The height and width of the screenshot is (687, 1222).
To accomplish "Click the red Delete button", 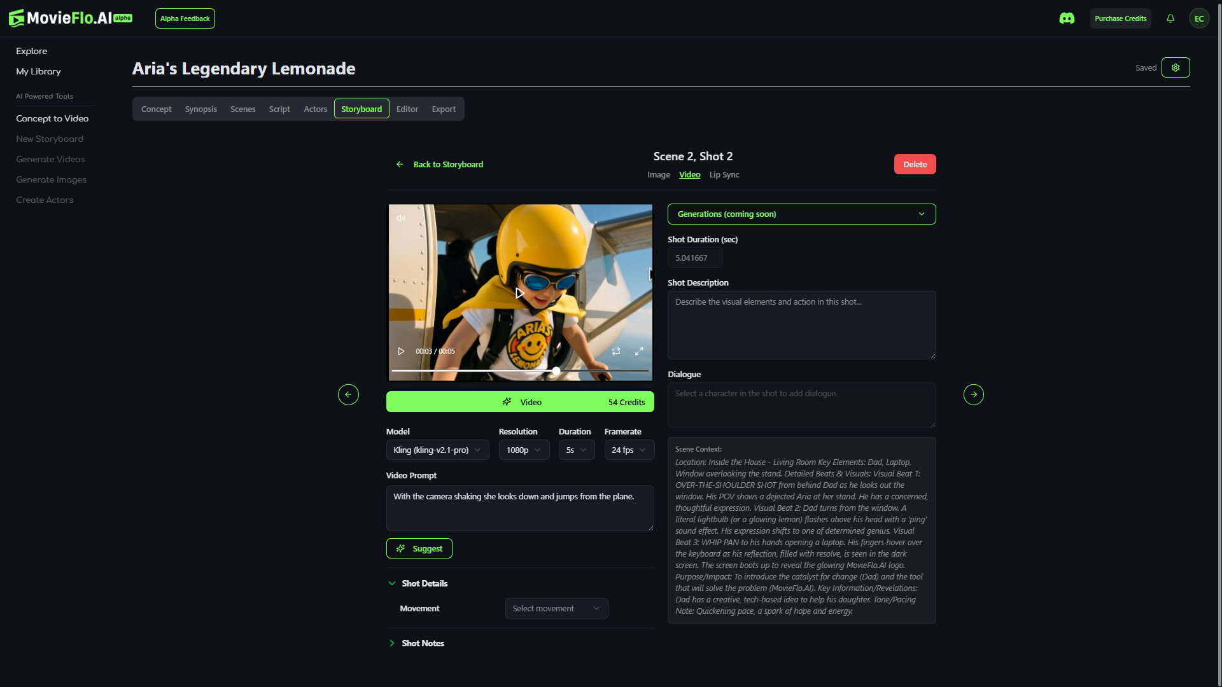I will click(915, 164).
